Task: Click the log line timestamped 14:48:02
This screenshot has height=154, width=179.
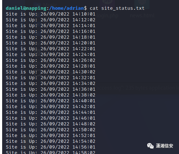Action: [x=51, y=124]
